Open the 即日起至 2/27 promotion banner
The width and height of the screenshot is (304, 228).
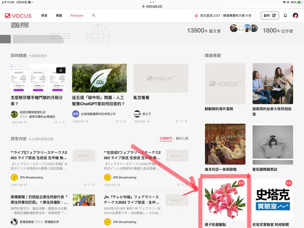224,16
